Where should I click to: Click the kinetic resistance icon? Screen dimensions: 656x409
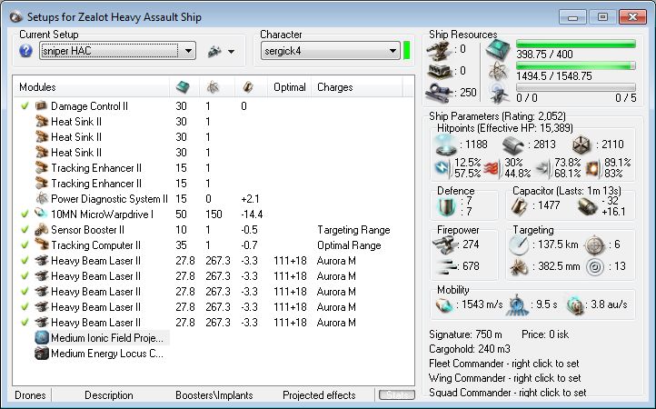[542, 168]
